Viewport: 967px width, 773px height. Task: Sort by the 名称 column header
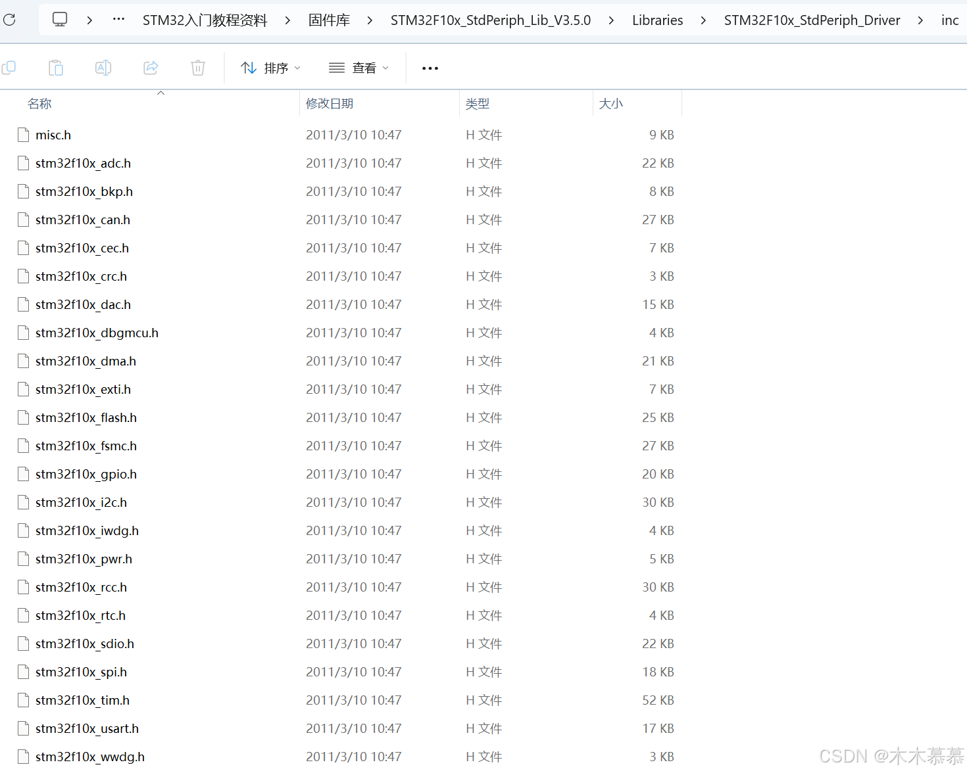pyautogui.click(x=39, y=103)
